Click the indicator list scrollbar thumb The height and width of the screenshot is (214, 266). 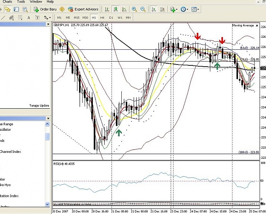tap(47, 136)
